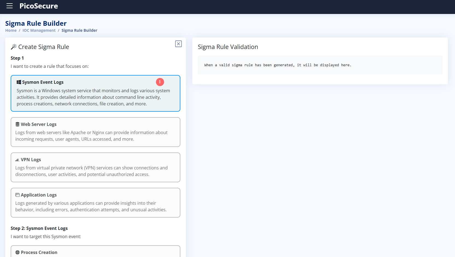Open the hamburger navigation menu
Screen dimensions: 455x257
10,6
